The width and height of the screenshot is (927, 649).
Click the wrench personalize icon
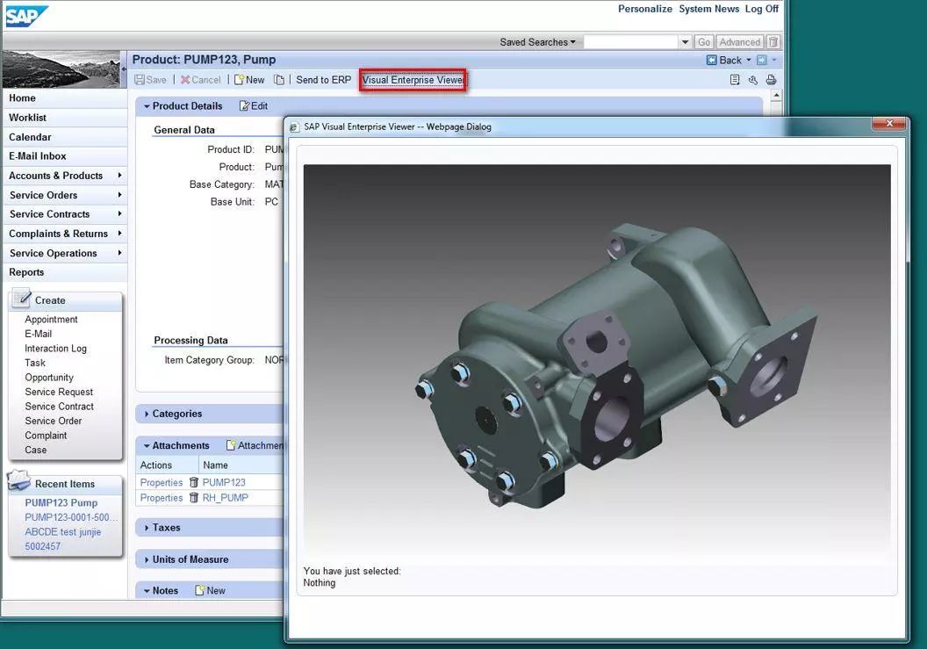753,80
